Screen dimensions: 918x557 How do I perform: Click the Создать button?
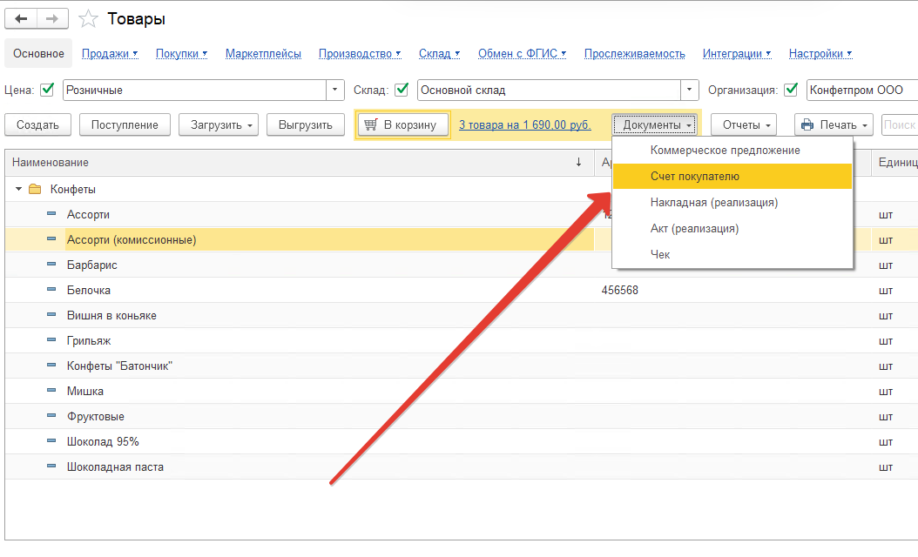37,124
